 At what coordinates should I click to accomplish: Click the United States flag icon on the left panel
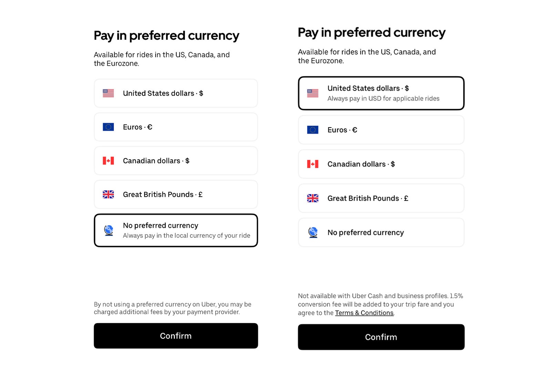[x=108, y=93]
